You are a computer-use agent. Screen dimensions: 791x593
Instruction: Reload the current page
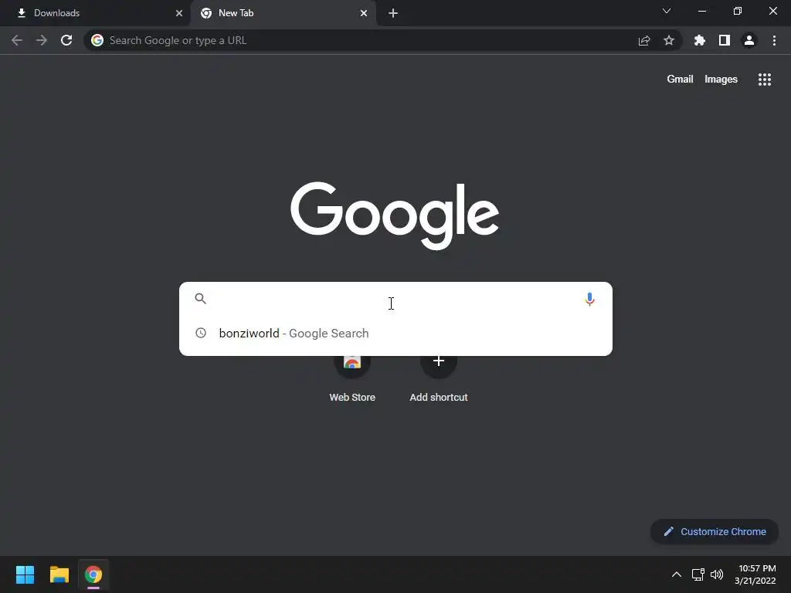(x=66, y=40)
